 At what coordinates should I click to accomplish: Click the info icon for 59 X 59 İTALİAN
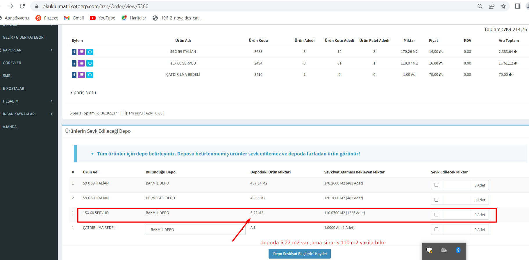[74, 52]
